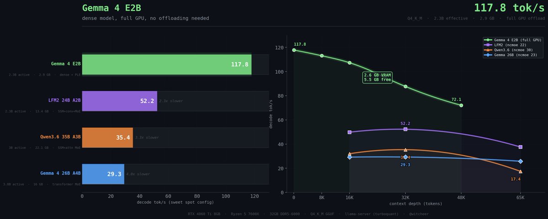The width and height of the screenshot is (548, 219).
Task: Click the 'Gemma 4 26B A4B' bar label
Action: tap(60, 173)
